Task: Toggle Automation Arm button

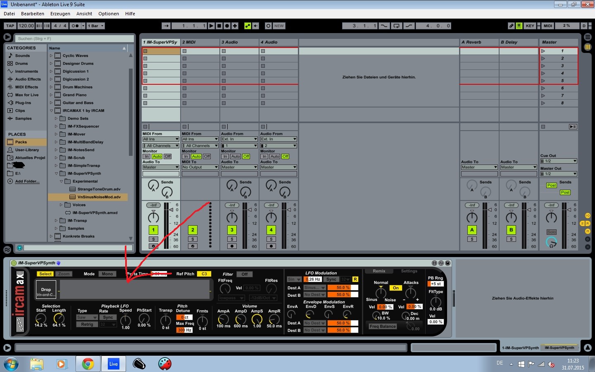Action: click(248, 26)
